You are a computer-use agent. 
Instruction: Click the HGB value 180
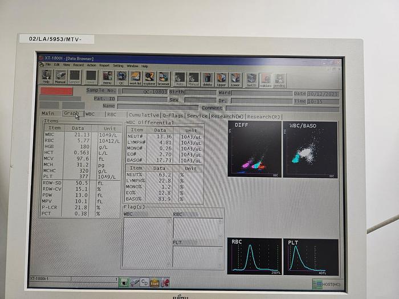(x=85, y=147)
